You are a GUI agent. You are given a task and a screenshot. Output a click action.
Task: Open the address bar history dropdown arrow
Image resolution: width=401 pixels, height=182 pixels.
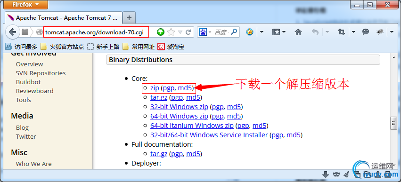[x=180, y=32]
